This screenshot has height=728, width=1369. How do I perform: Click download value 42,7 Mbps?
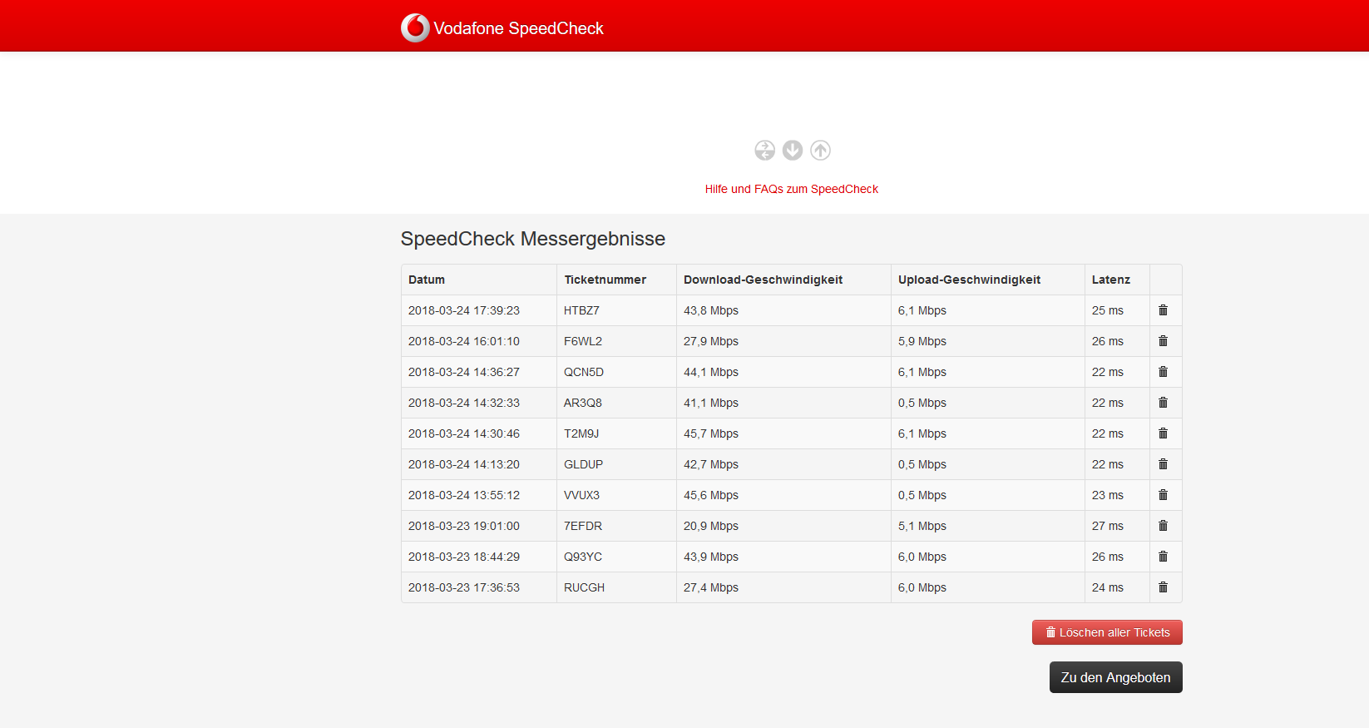tap(711, 464)
